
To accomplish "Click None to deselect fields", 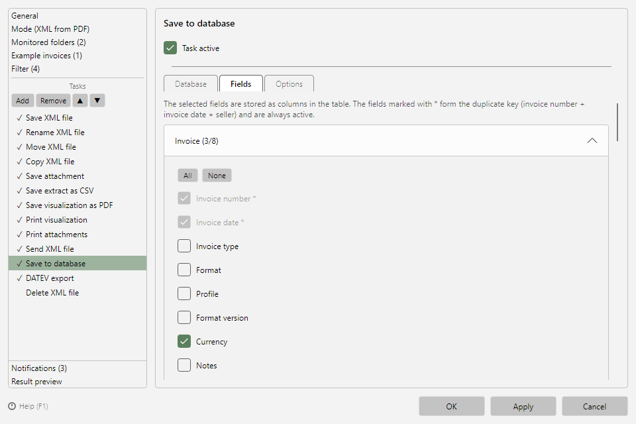I will pyautogui.click(x=217, y=176).
